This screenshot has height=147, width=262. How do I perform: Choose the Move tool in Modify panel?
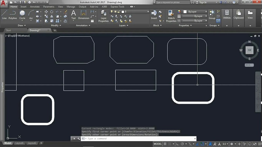[x=46, y=12]
